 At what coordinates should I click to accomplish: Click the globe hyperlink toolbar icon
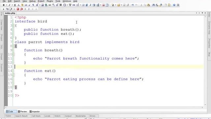point(46,5)
